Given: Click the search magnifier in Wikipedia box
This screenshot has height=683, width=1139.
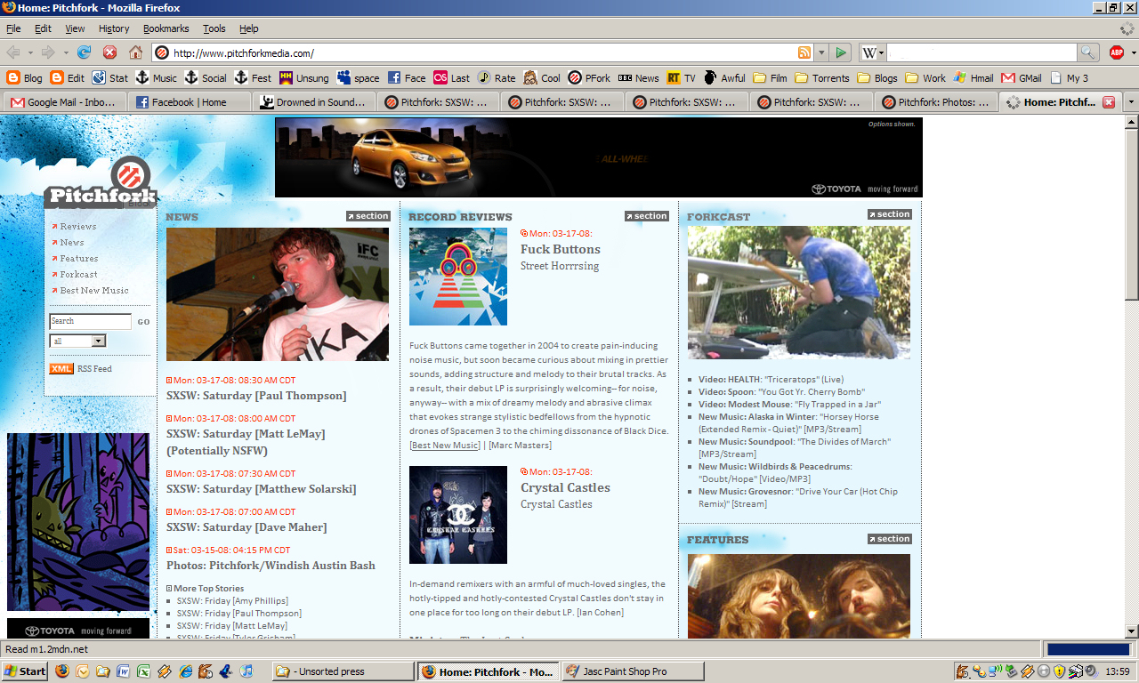Looking at the screenshot, I should tap(1087, 52).
